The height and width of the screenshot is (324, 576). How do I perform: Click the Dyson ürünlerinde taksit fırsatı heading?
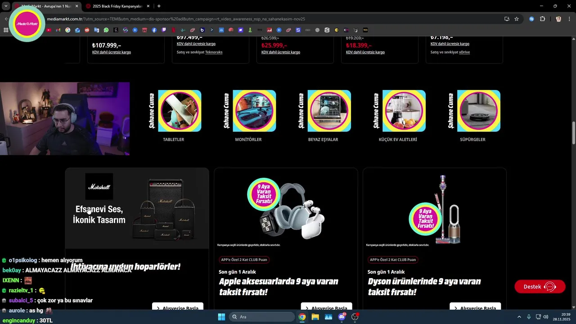[x=424, y=287]
